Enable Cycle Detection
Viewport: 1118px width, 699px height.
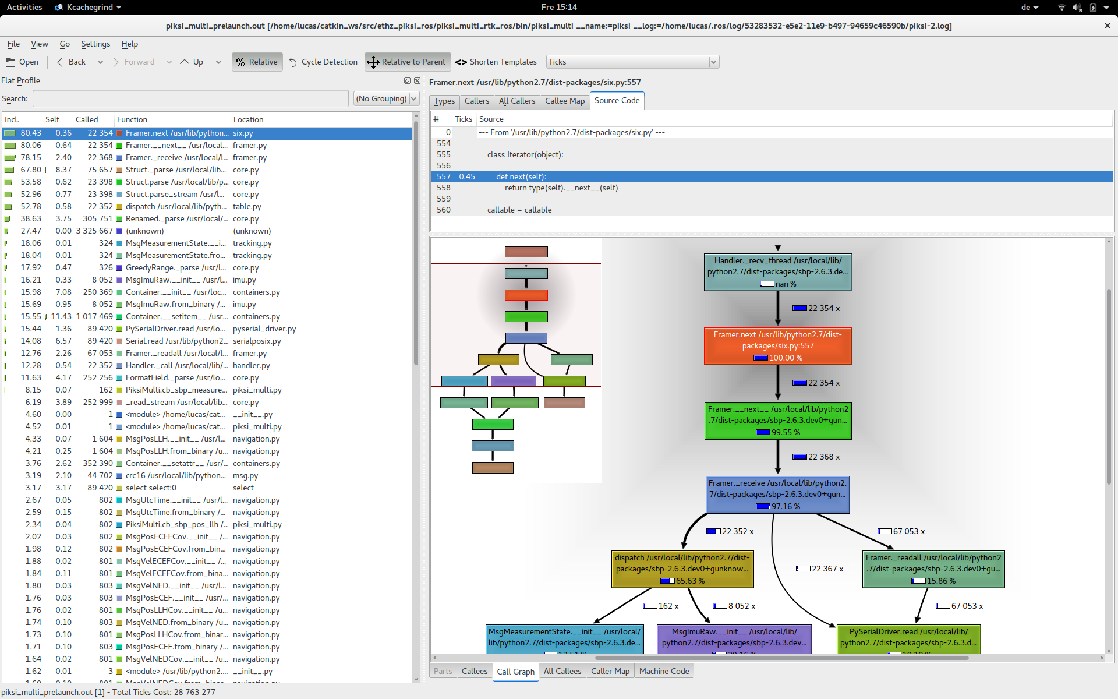tap(323, 62)
